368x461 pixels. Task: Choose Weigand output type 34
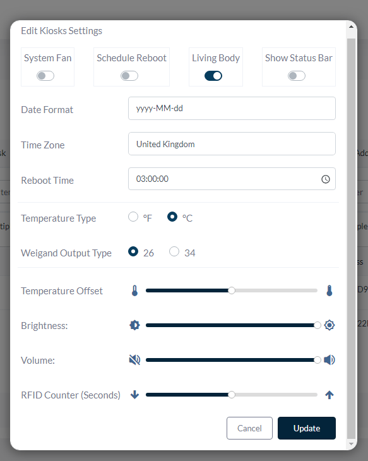click(174, 252)
